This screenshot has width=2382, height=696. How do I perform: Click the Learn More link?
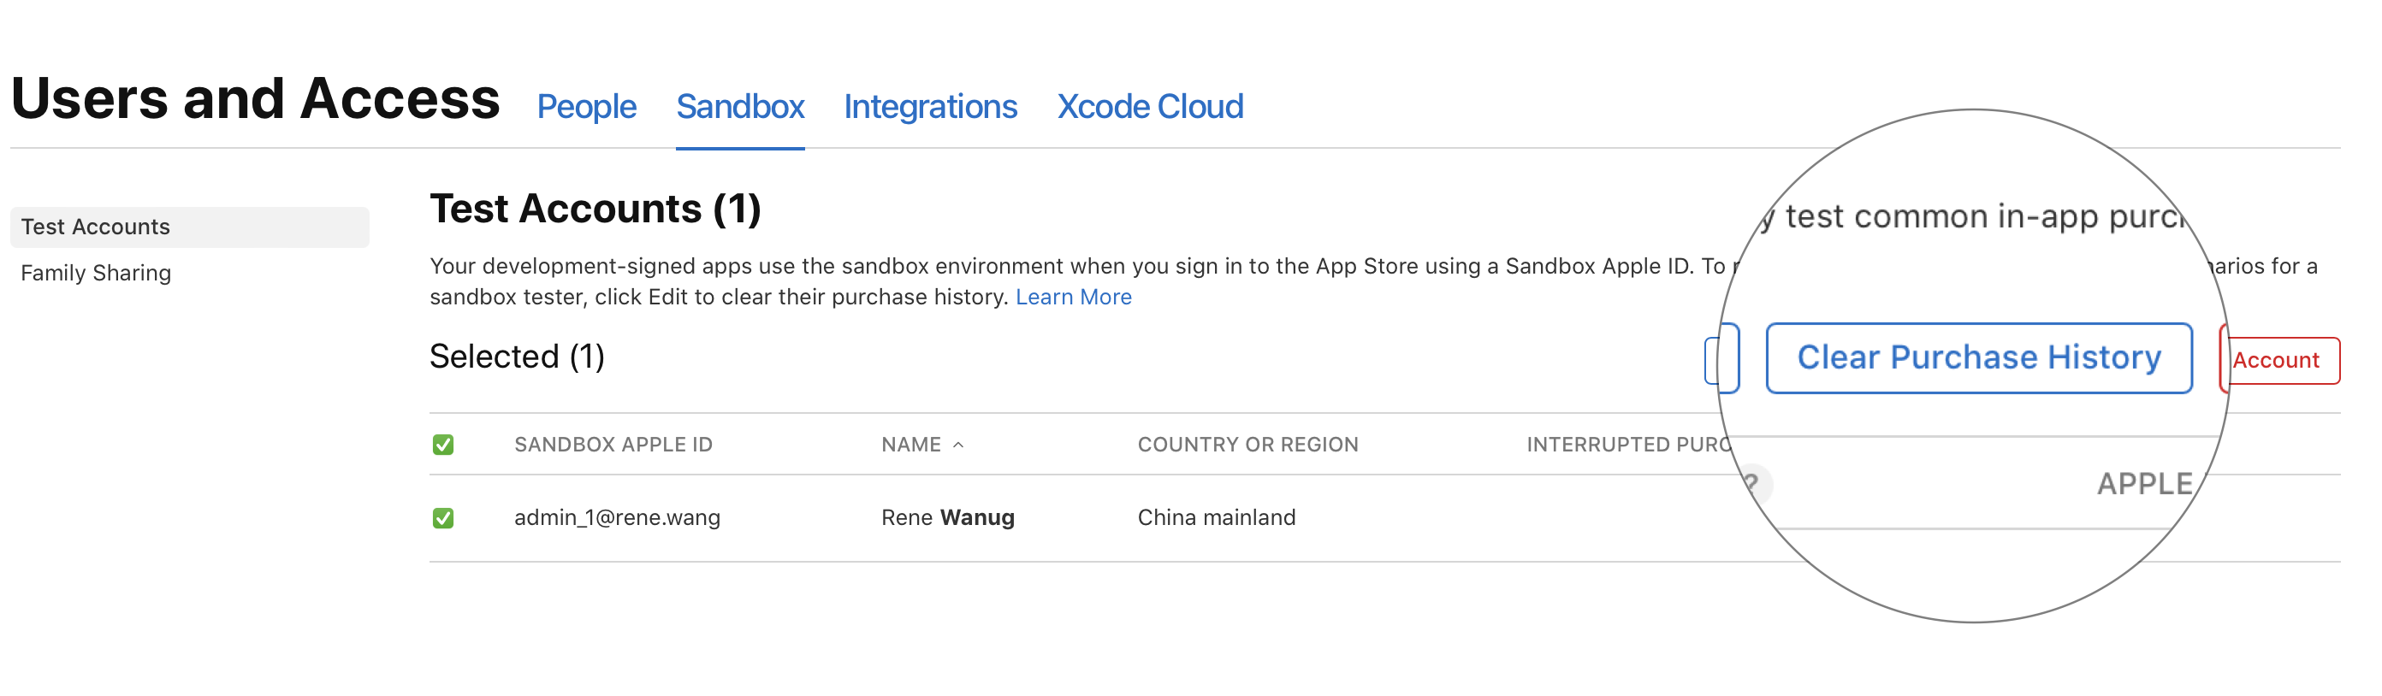click(x=1073, y=298)
